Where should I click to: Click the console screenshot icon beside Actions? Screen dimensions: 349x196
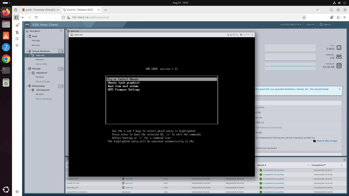pyautogui.click(x=237, y=35)
